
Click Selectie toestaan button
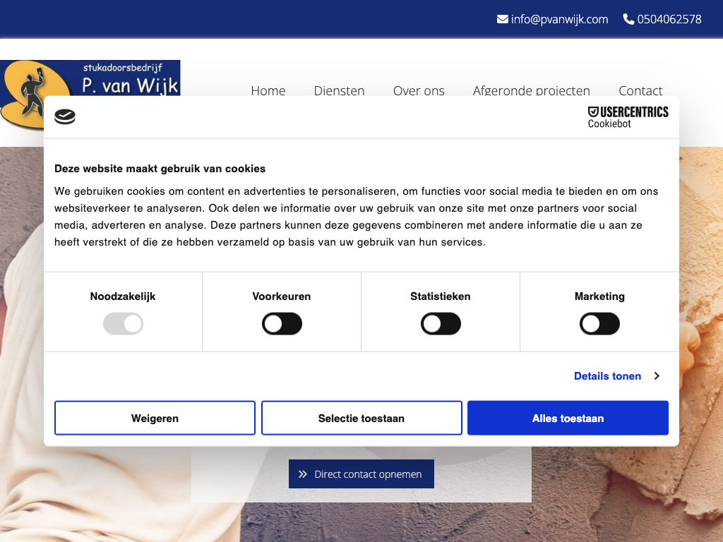[x=361, y=418]
